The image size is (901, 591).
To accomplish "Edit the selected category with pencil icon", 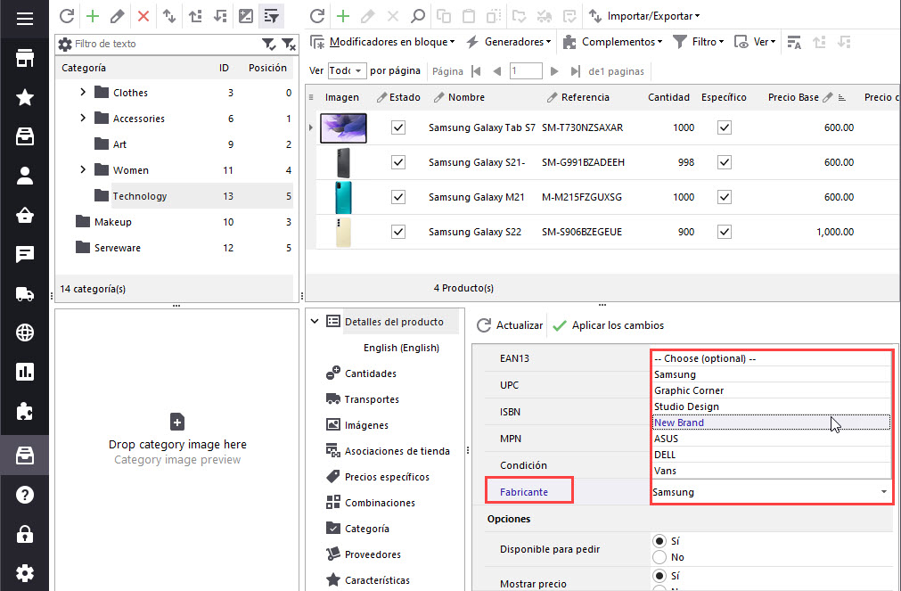I will [x=118, y=16].
